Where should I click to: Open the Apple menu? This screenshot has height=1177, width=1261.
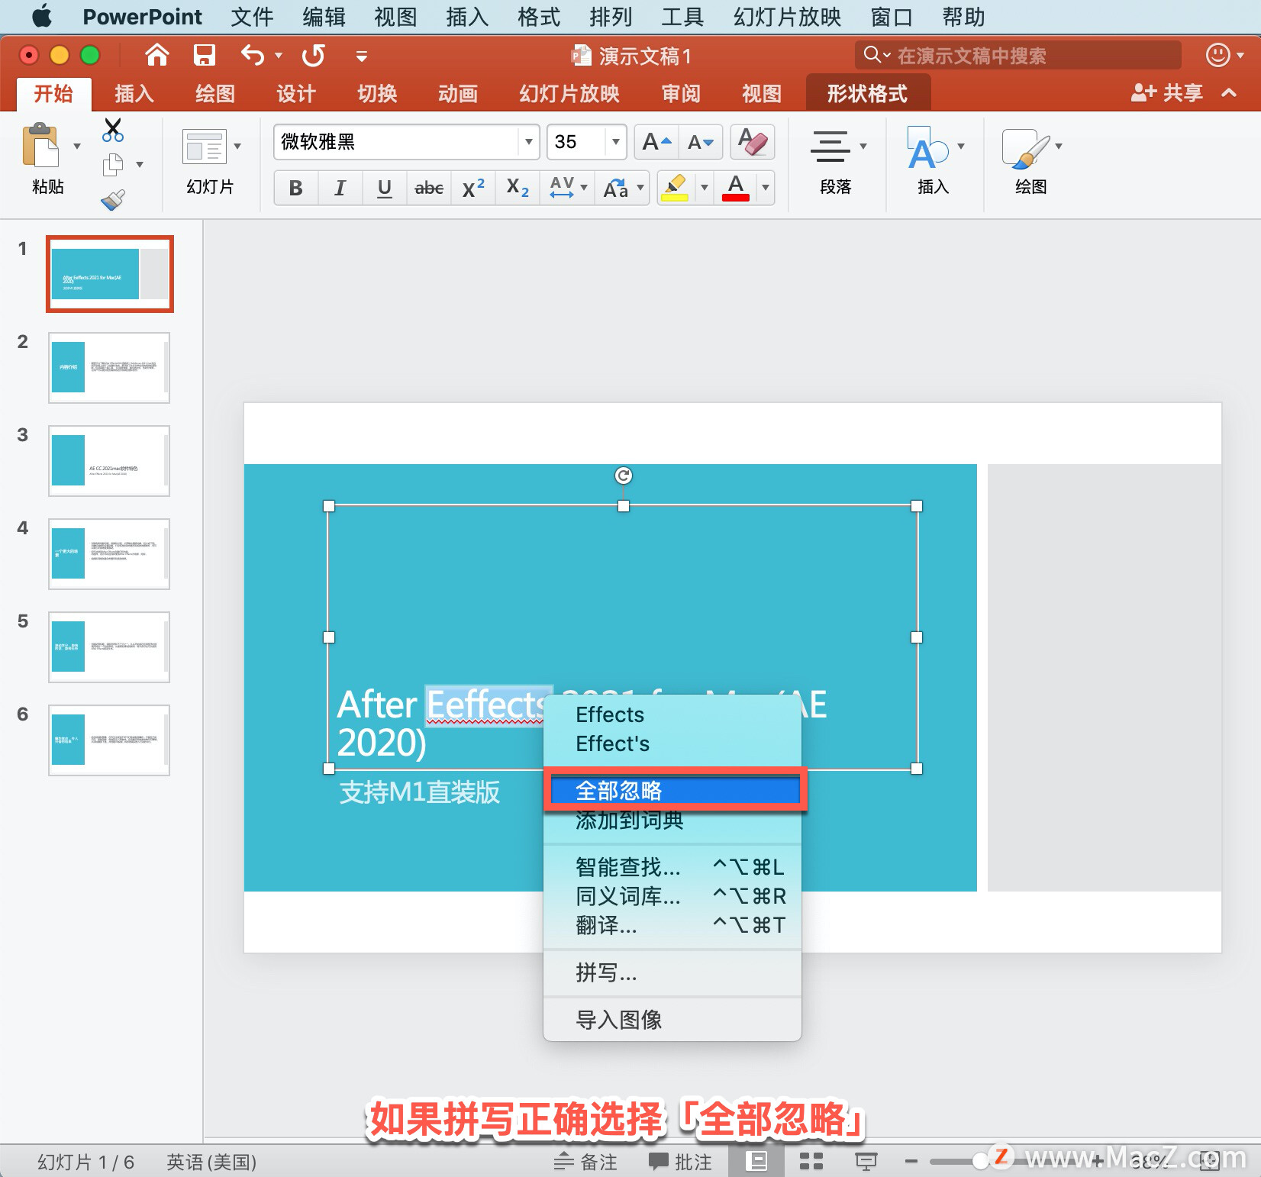[42, 16]
